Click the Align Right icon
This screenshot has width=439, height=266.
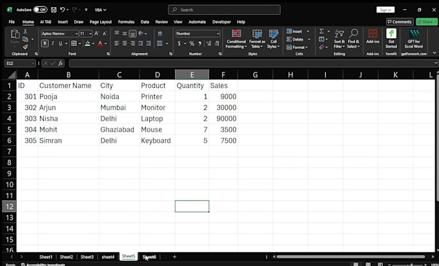click(132, 43)
